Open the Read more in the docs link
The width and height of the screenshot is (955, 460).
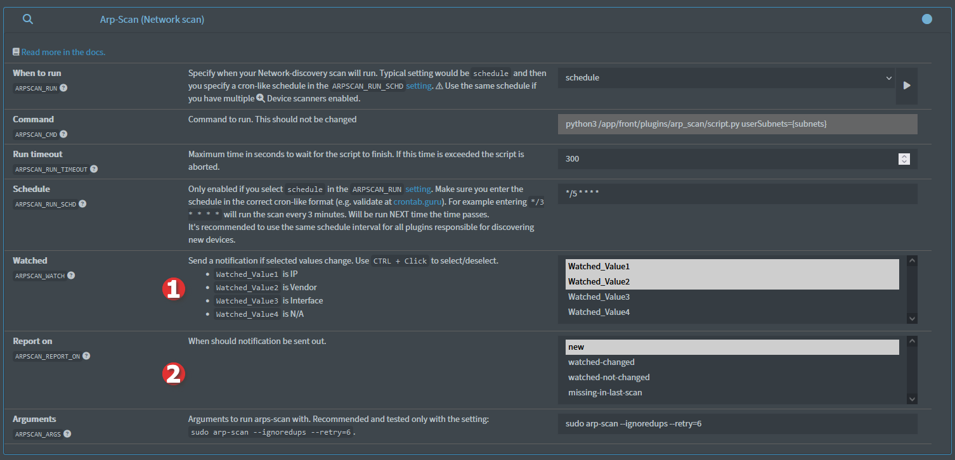[63, 51]
